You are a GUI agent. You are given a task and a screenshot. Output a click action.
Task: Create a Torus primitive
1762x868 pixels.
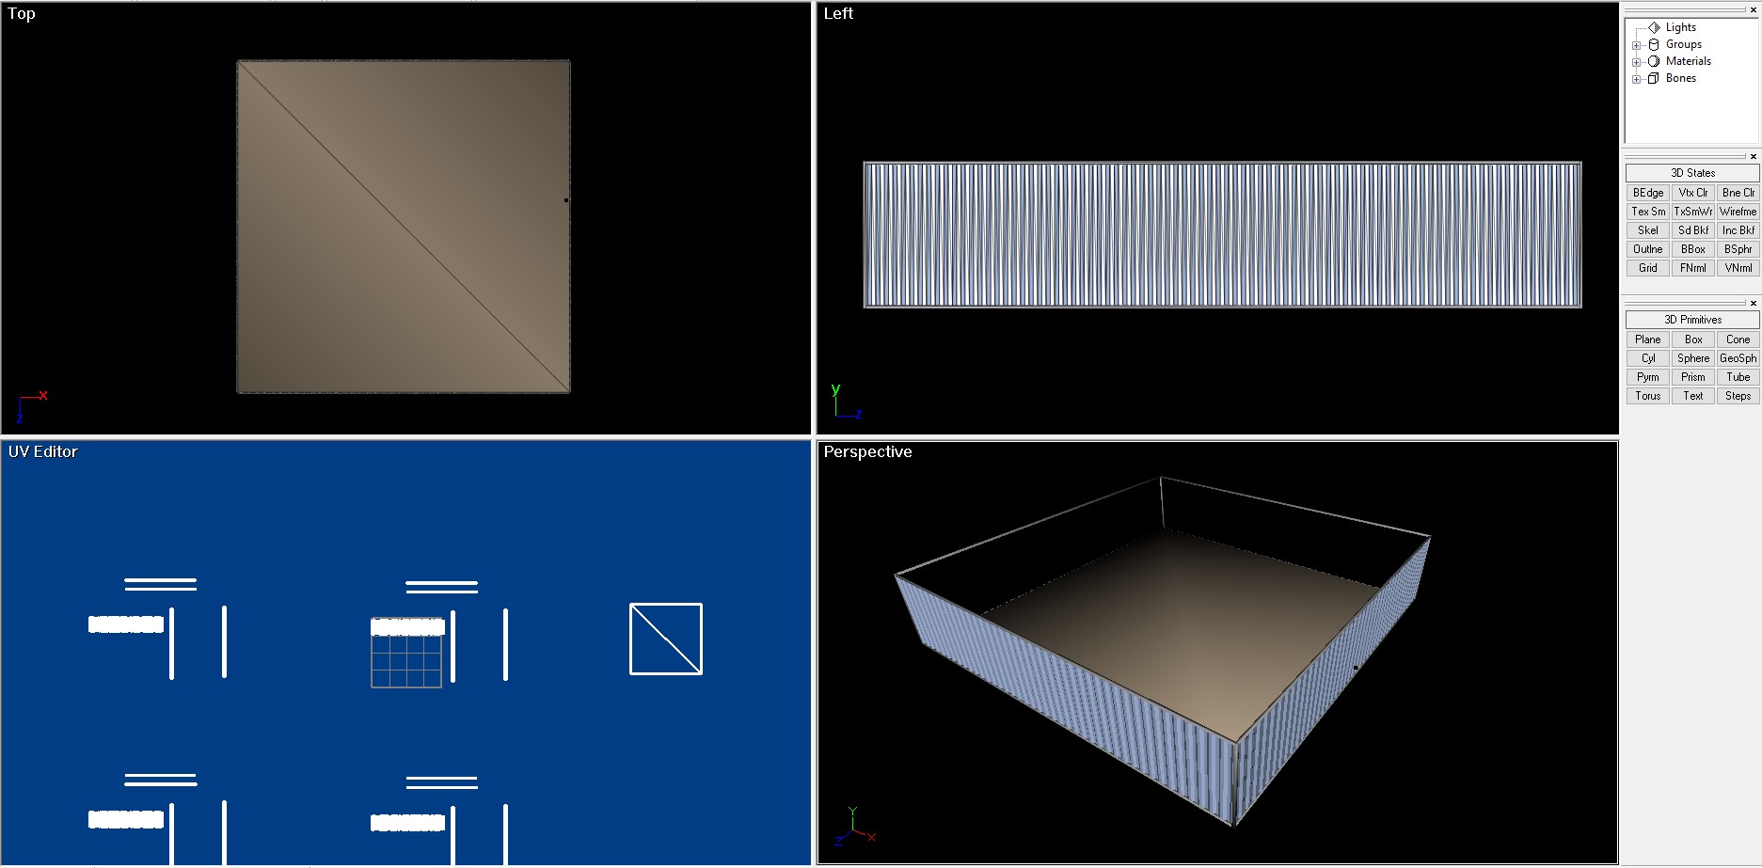pyautogui.click(x=1647, y=396)
